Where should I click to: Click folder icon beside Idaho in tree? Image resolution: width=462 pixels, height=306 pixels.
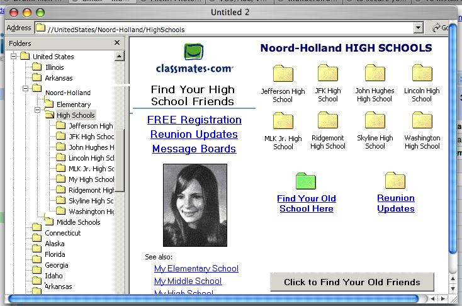click(x=37, y=270)
